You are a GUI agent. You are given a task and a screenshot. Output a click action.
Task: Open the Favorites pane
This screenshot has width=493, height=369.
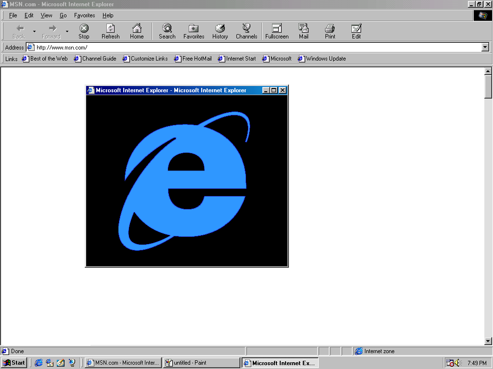click(x=194, y=31)
